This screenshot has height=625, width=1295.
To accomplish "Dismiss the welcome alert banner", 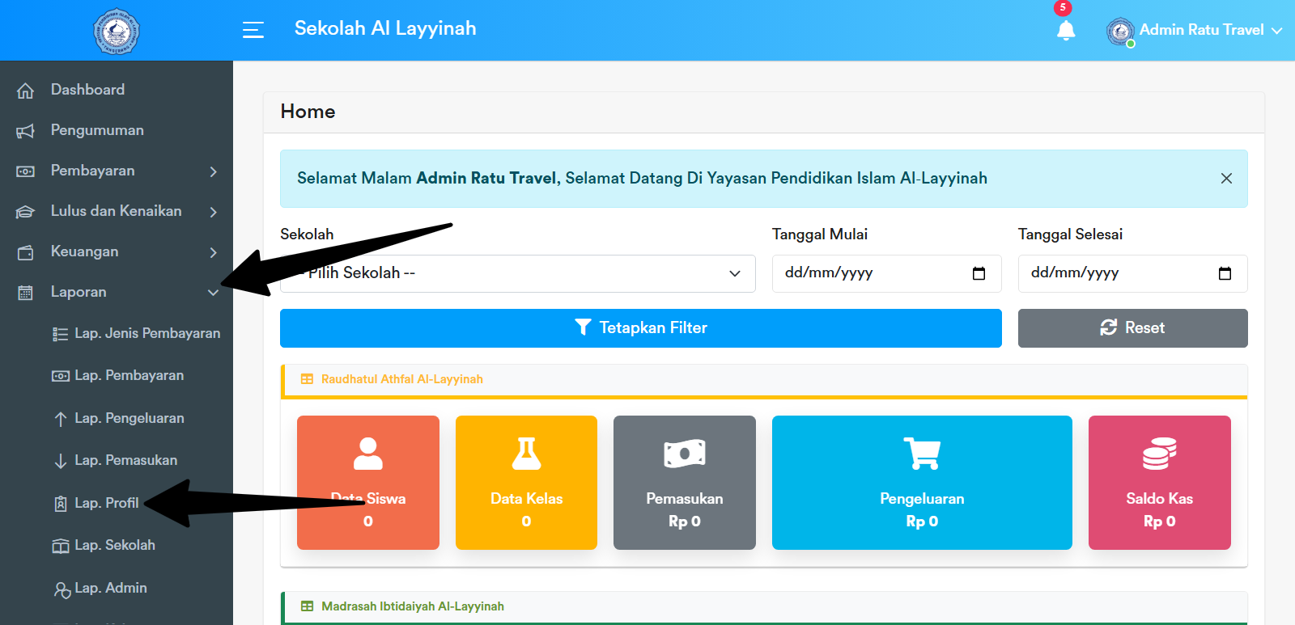I will point(1226,179).
